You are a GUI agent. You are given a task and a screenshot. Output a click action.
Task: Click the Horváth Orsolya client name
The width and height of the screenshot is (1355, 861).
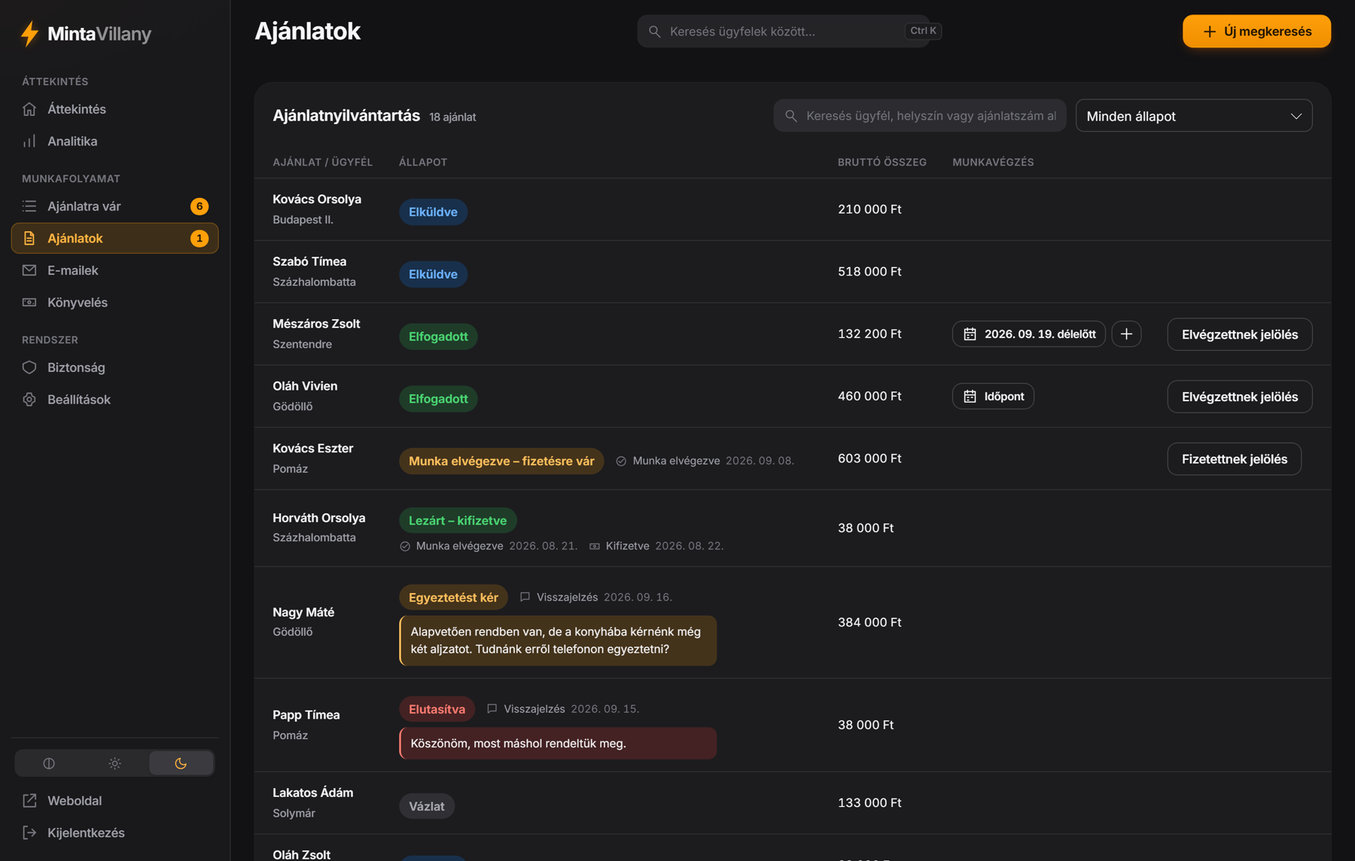318,518
